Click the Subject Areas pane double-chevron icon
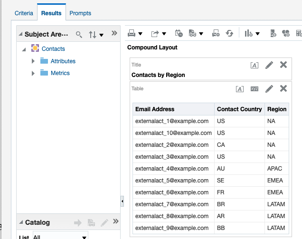Image resolution: width=302 pixels, height=239 pixels. coord(114,33)
